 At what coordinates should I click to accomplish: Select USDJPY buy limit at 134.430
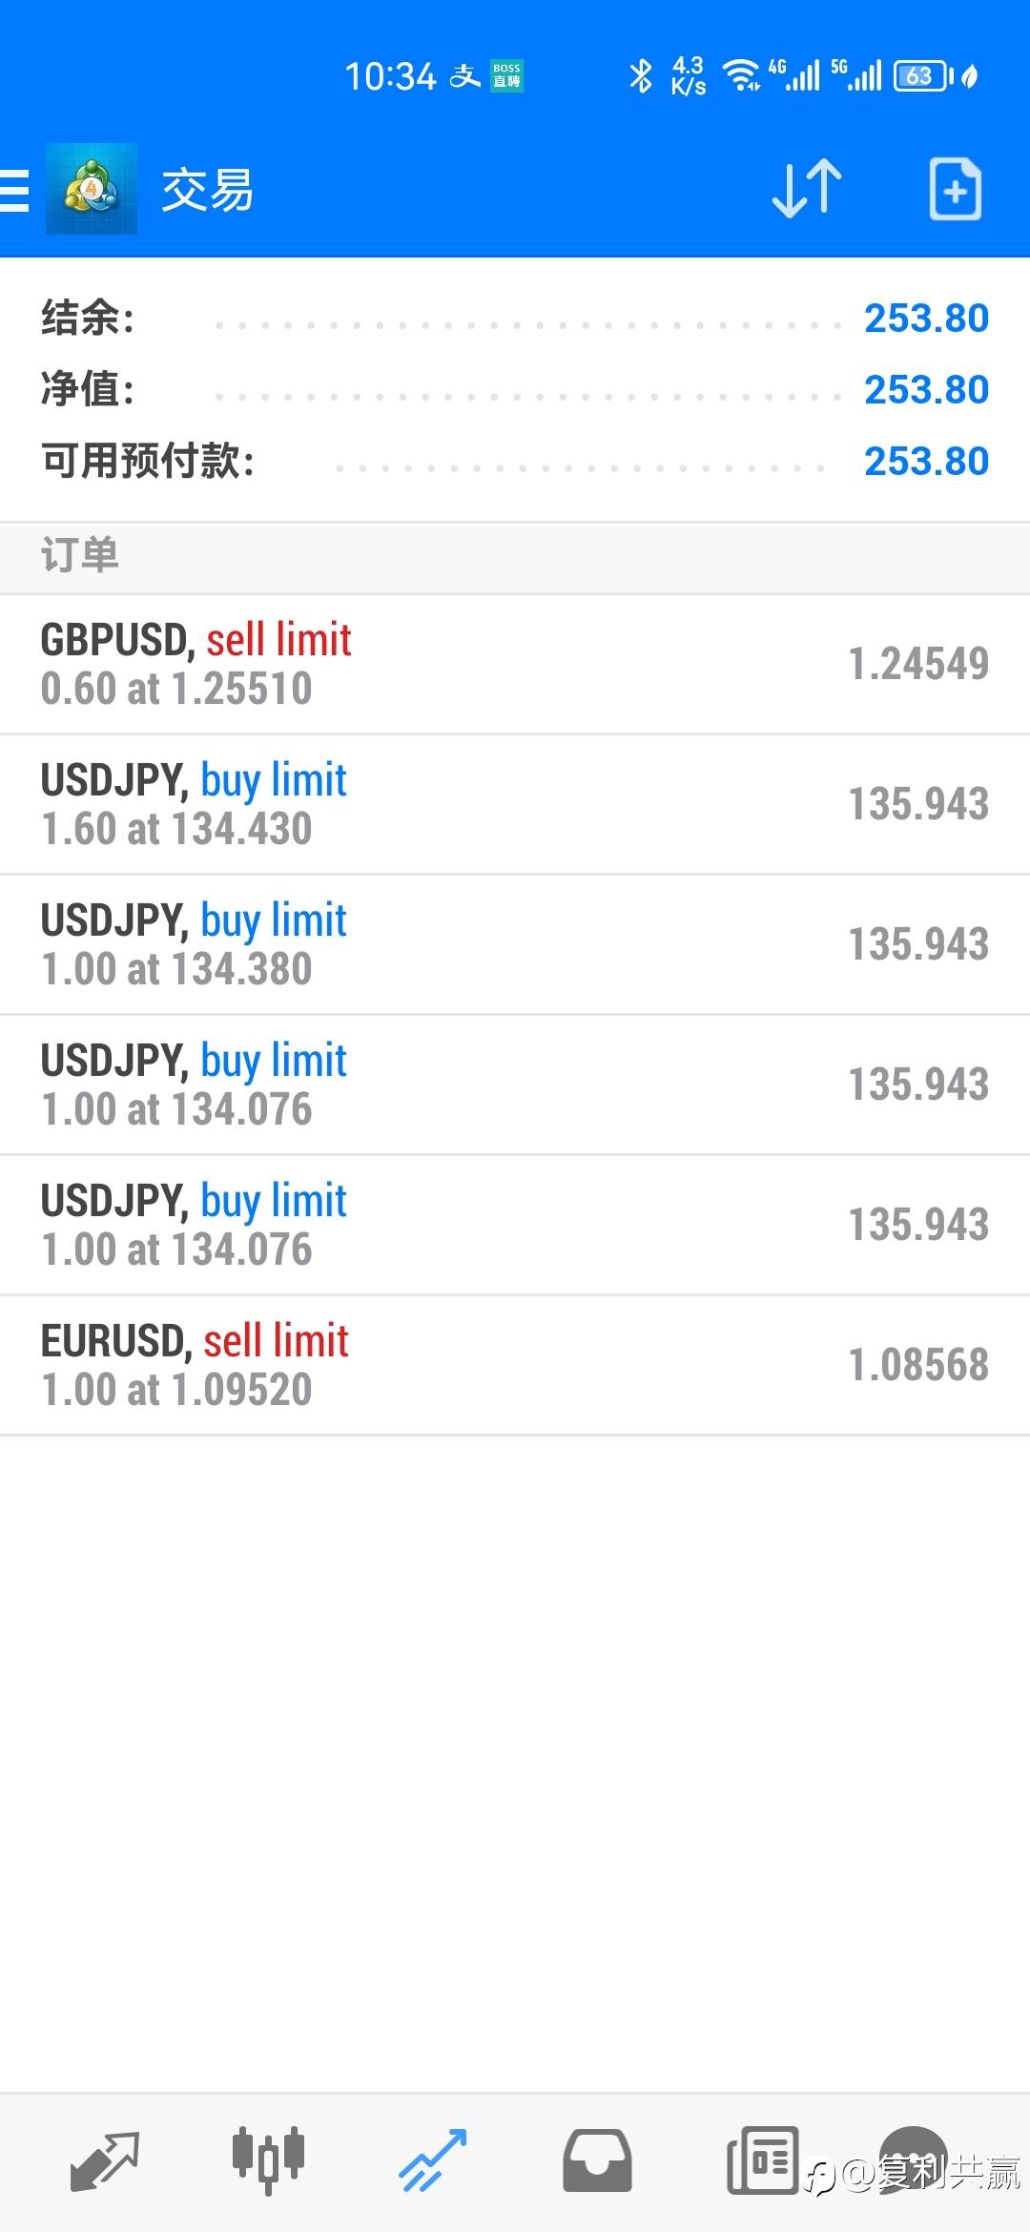click(x=515, y=804)
